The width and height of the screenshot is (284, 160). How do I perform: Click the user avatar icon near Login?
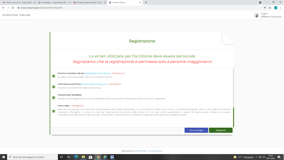[x=256, y=15]
